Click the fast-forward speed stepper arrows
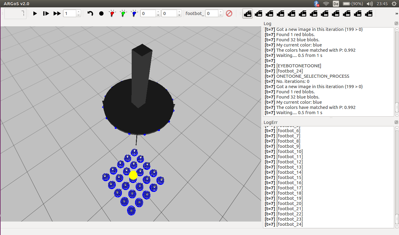The height and width of the screenshot is (235, 399). 78,13
